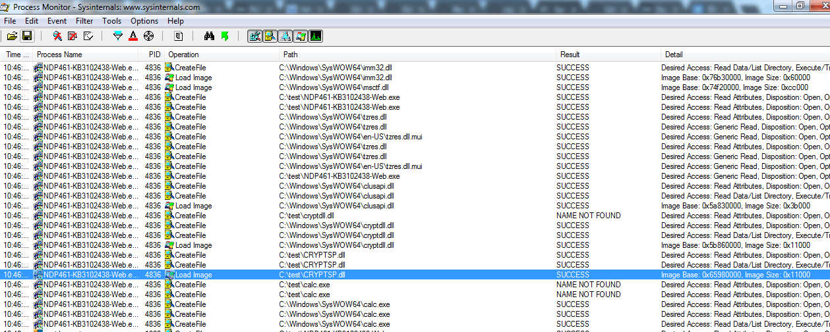Click the binoculars Find icon
Image resolution: width=830 pixels, height=332 pixels.
click(209, 36)
